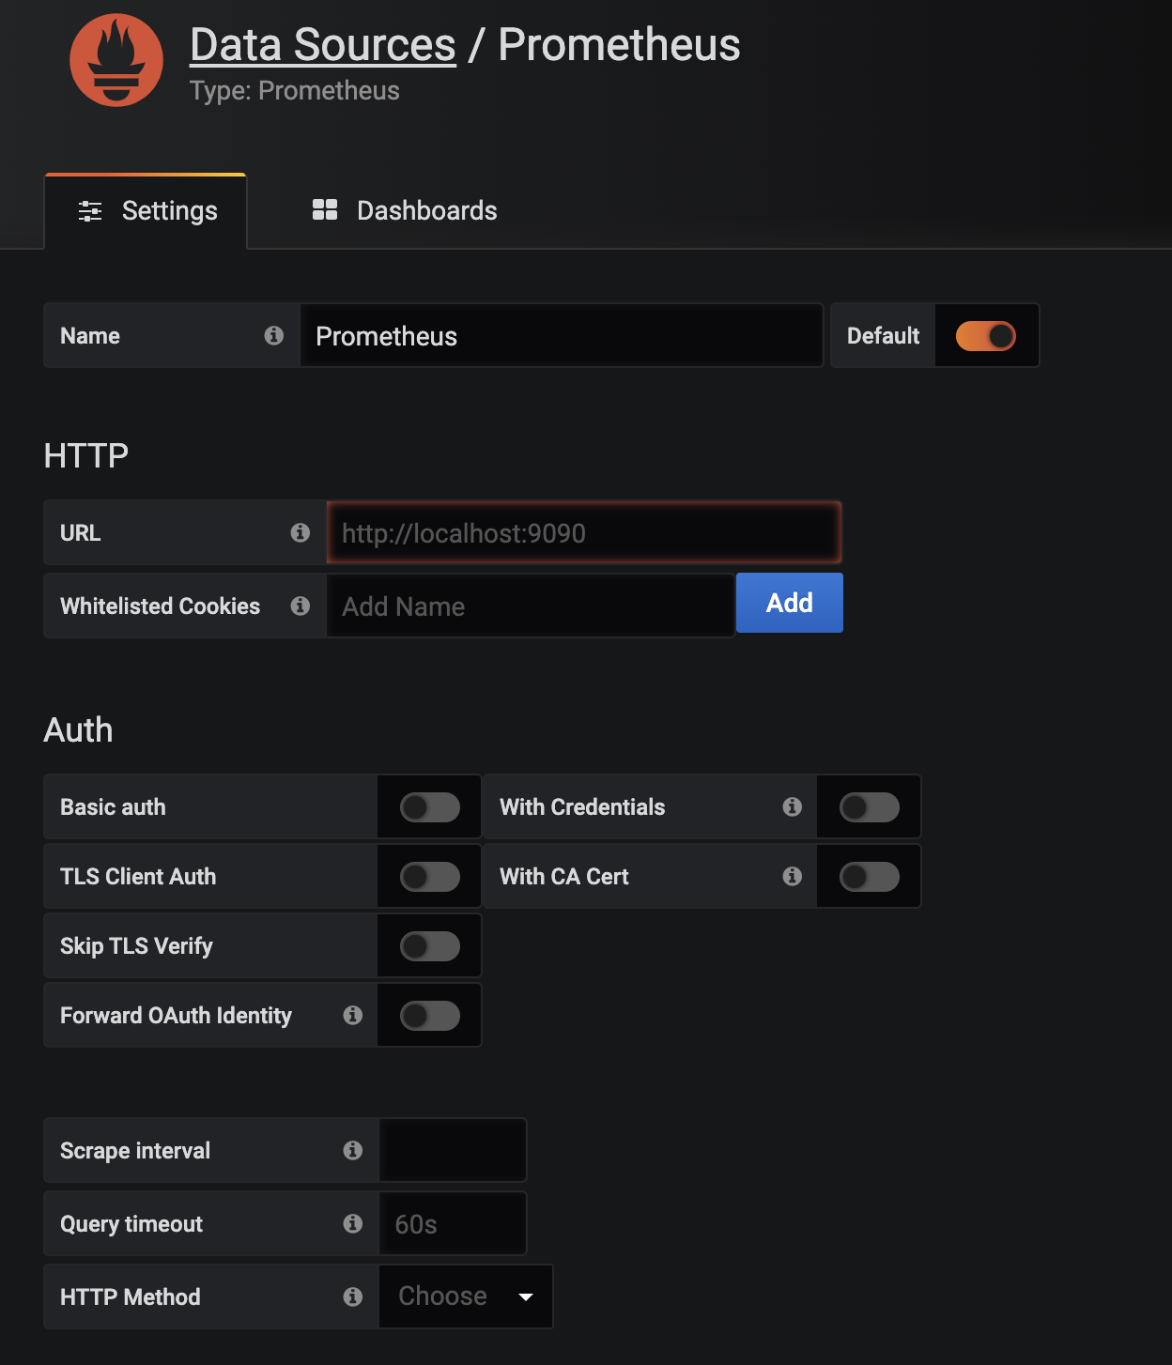Enable the Basic auth toggle
The height and width of the screenshot is (1365, 1172).
(430, 807)
